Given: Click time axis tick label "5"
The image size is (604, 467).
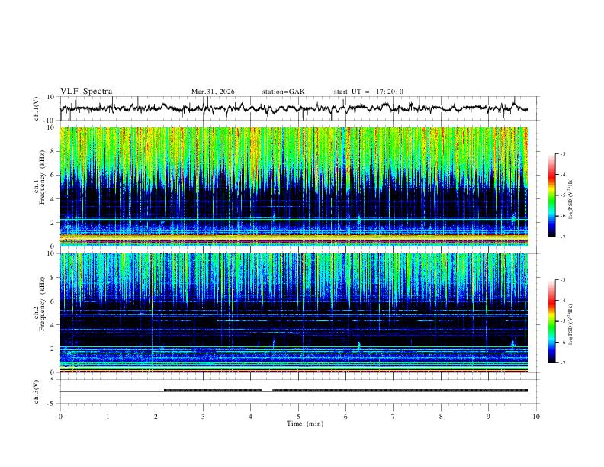Looking at the screenshot, I should (298, 417).
